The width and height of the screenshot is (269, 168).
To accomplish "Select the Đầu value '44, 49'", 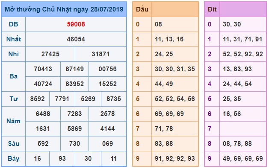I will 164,84.
